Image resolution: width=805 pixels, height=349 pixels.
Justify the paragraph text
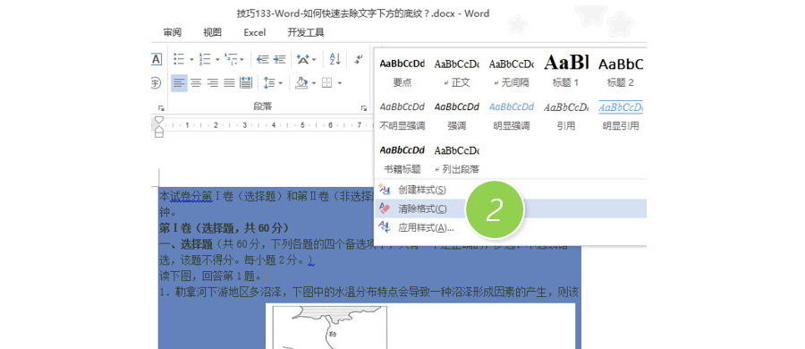[230, 82]
